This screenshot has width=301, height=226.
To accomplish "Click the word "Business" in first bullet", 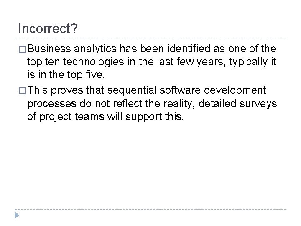I will [47, 50].
